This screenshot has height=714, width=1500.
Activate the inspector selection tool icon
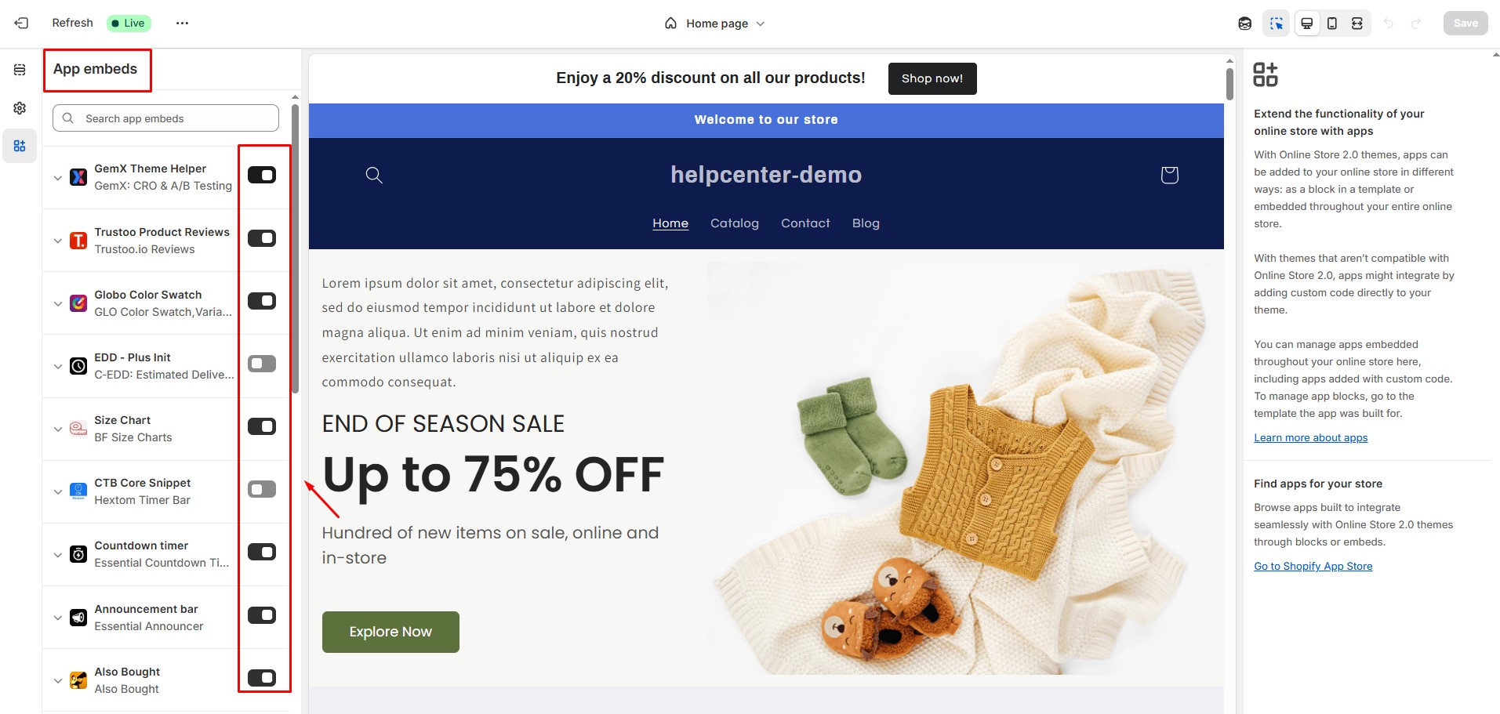coord(1277,24)
